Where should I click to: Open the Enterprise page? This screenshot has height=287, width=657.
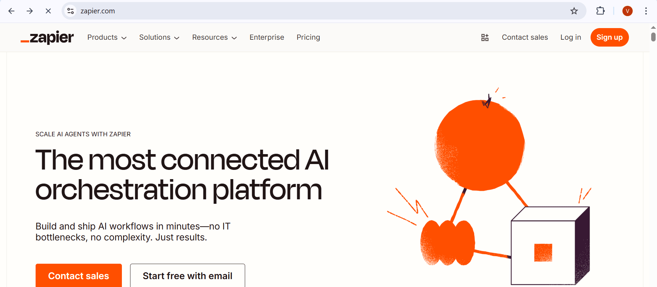pyautogui.click(x=267, y=37)
